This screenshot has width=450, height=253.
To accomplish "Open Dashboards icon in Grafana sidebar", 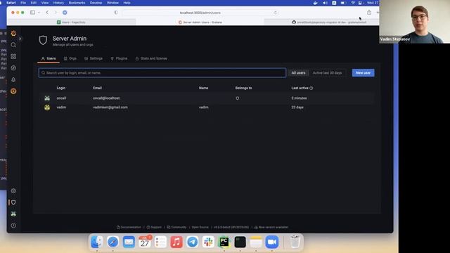I will tap(13, 56).
